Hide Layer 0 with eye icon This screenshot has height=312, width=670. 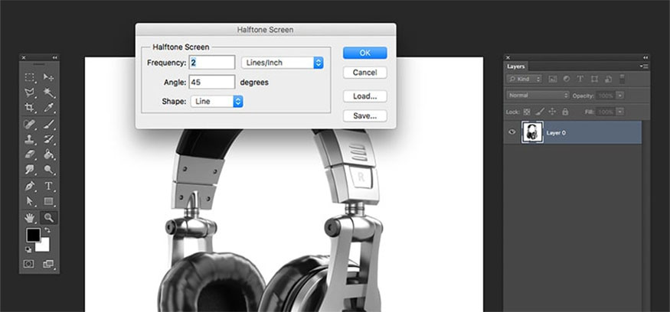(x=512, y=132)
